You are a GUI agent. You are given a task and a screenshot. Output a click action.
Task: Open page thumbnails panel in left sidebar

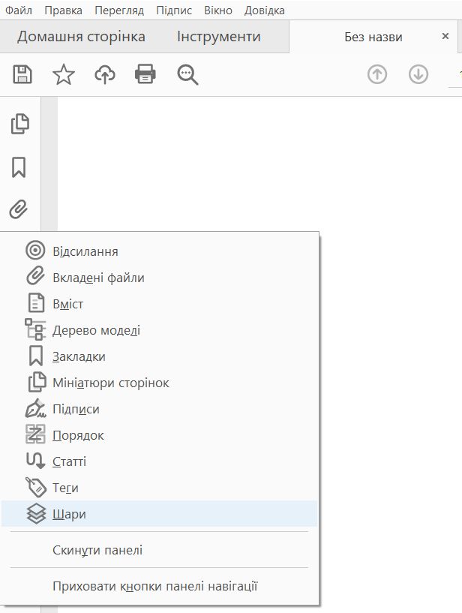(19, 124)
